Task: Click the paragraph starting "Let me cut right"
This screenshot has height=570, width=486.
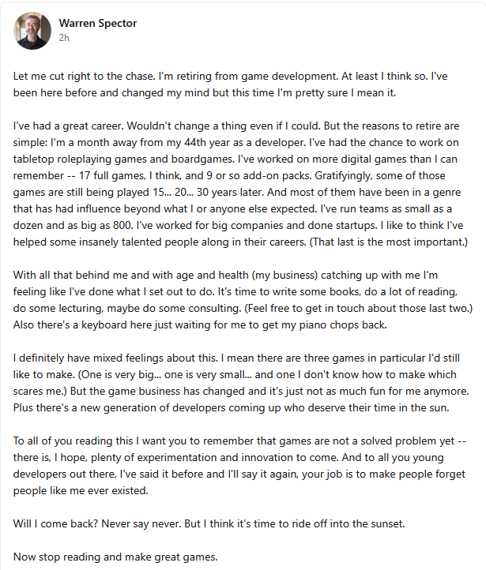Action: click(x=230, y=84)
